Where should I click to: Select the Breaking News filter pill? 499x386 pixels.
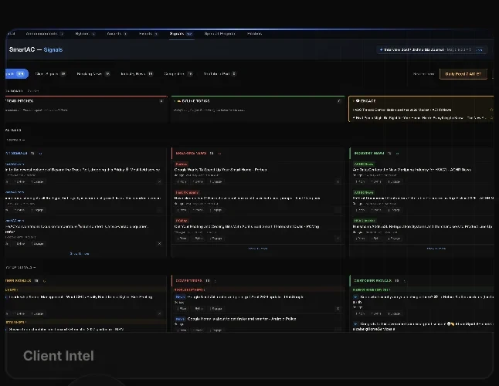[93, 74]
